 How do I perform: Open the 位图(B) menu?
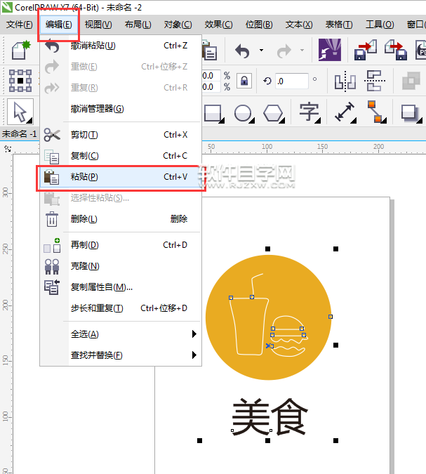click(x=259, y=24)
